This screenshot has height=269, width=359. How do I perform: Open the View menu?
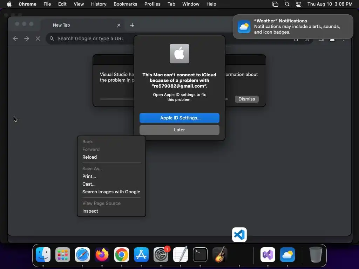pos(79,4)
